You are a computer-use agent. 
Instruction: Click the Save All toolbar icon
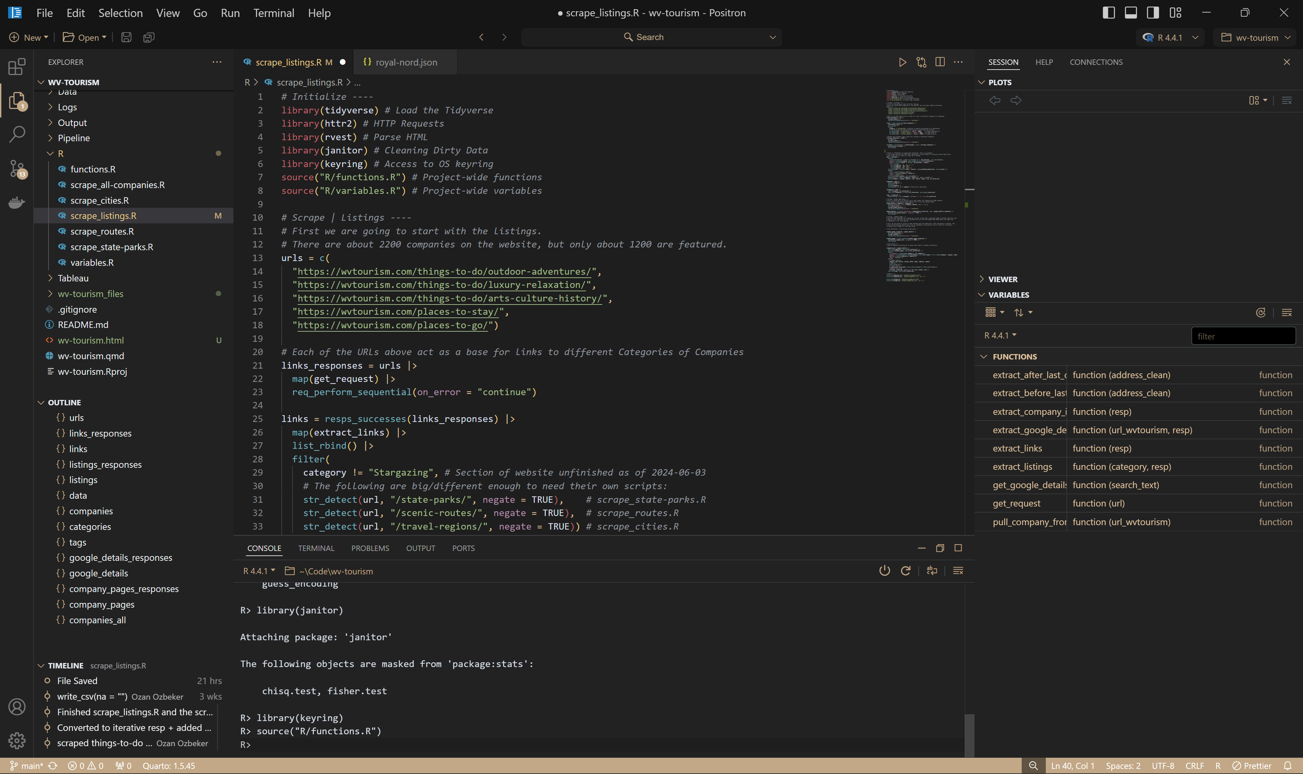click(149, 37)
